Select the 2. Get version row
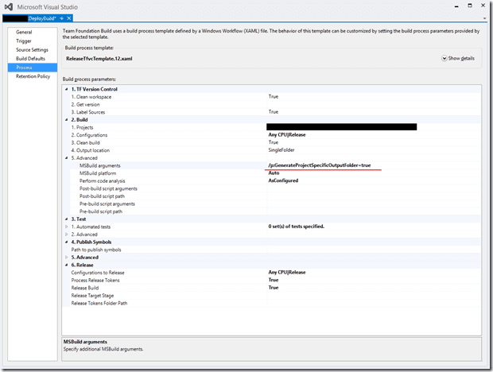Screen dimensions: 493x372 (x=272, y=104)
